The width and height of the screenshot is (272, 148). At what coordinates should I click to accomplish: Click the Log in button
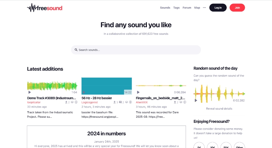218,7
